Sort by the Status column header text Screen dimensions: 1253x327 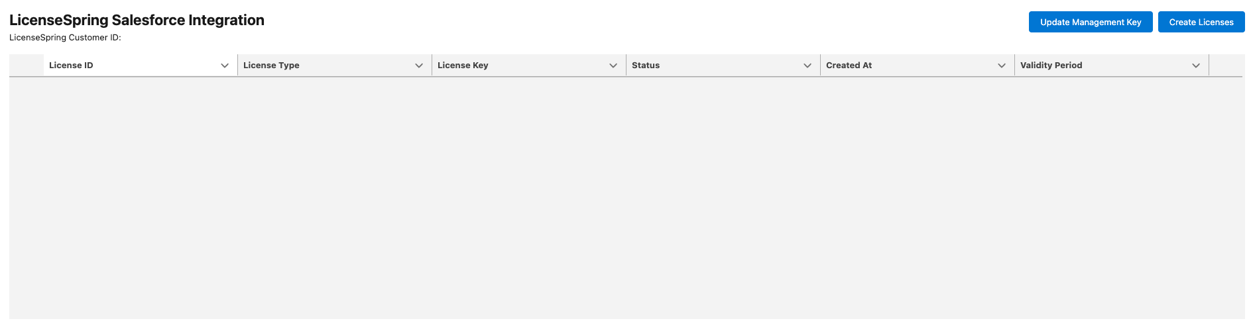click(x=646, y=66)
